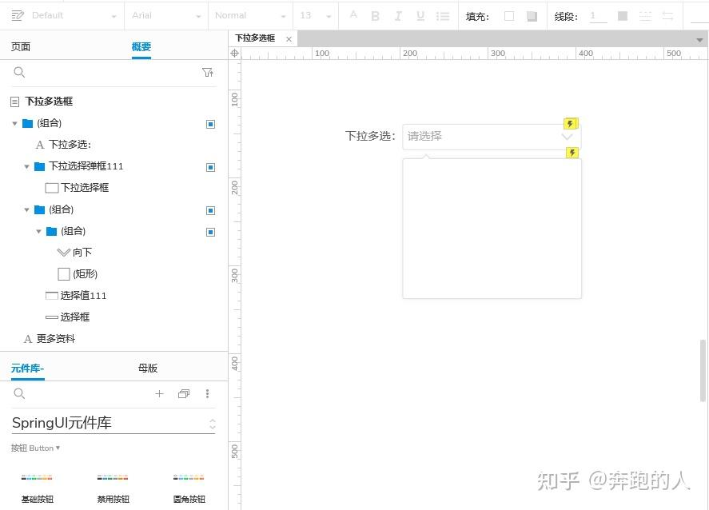The width and height of the screenshot is (709, 510).
Task: Collapse the third-level (组合) group
Action: pyautogui.click(x=39, y=231)
